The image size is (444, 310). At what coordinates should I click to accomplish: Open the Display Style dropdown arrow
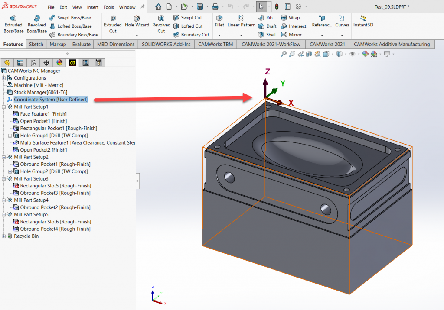coord(346,54)
